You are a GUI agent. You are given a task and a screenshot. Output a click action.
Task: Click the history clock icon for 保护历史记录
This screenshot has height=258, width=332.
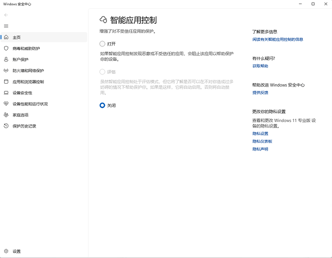6,126
